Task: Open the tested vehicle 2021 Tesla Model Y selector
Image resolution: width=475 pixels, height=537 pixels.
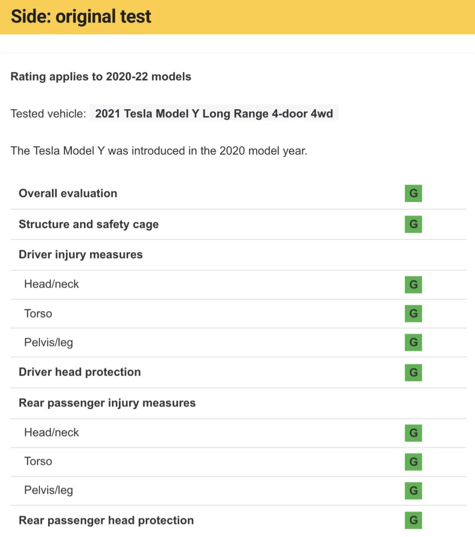Action: pos(214,113)
